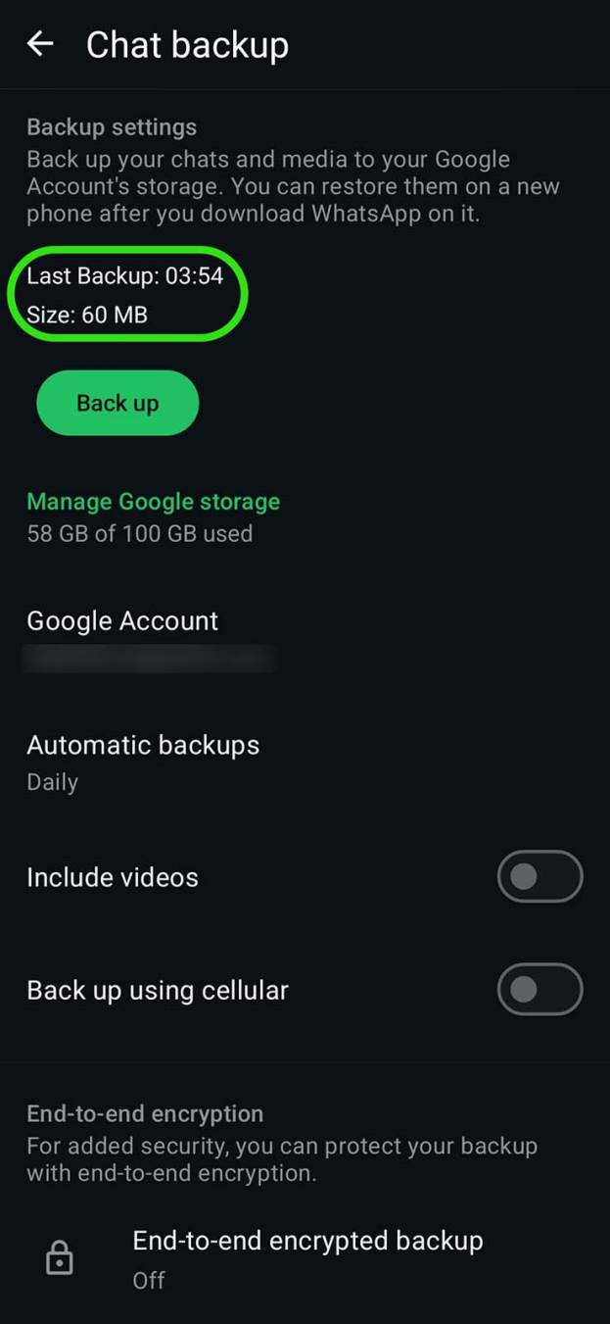610x1324 pixels.
Task: Tap the lock icon beside encrypted backup
Action: point(59,1256)
